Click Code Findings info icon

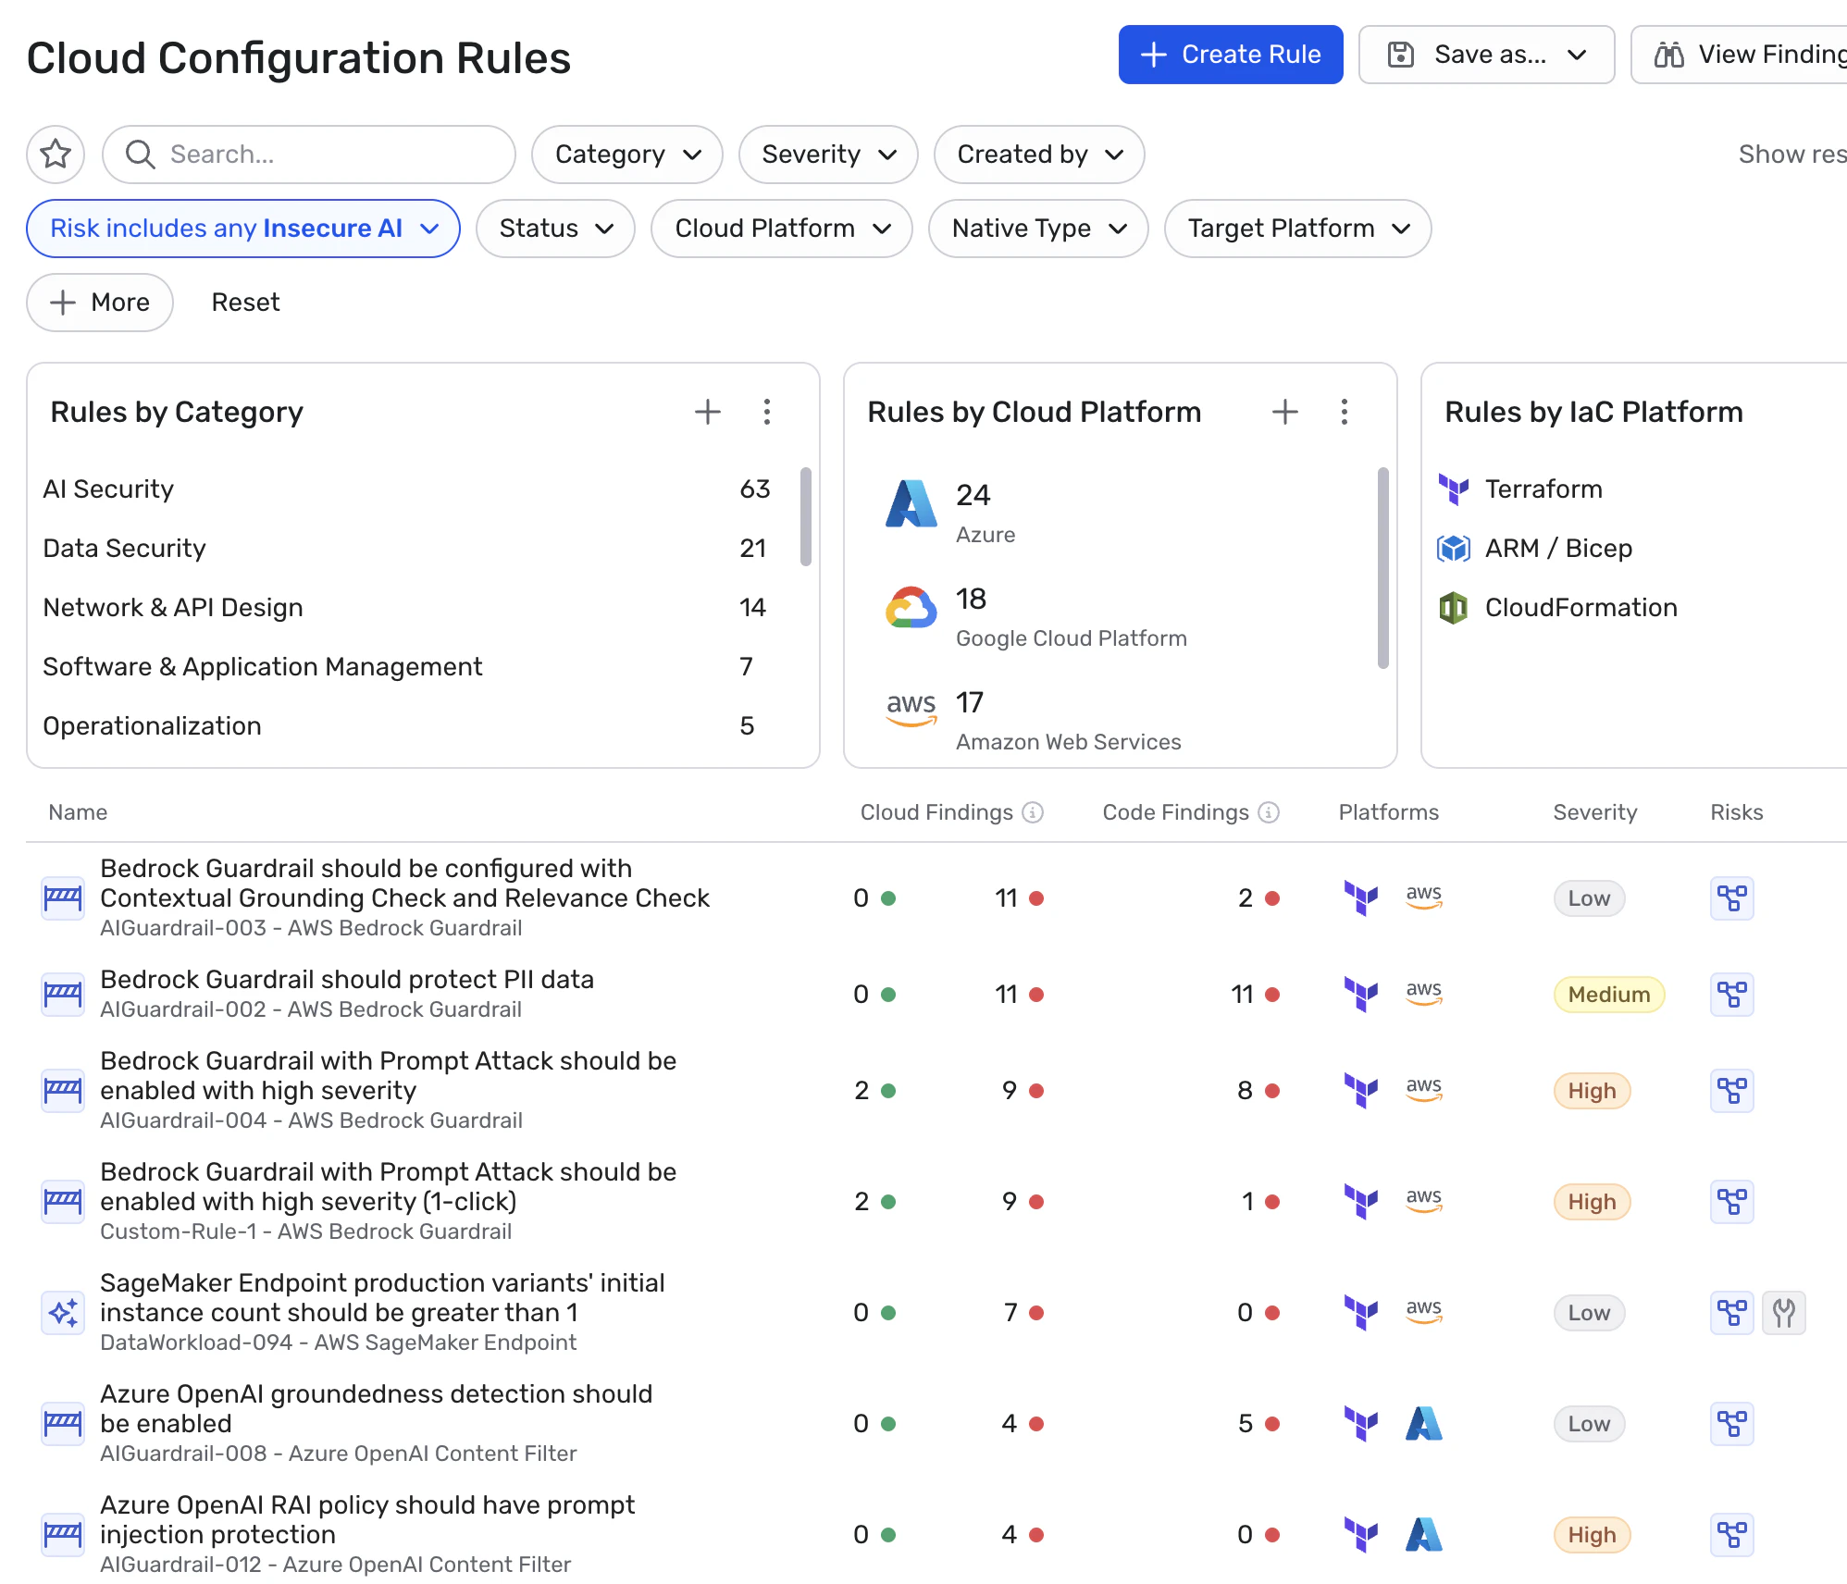coord(1269,812)
